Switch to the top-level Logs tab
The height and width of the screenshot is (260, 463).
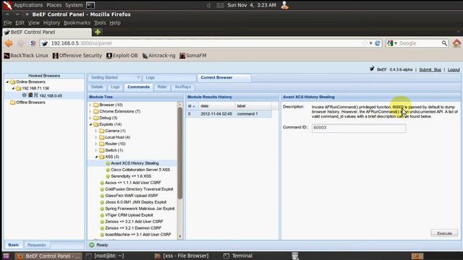[x=150, y=77]
